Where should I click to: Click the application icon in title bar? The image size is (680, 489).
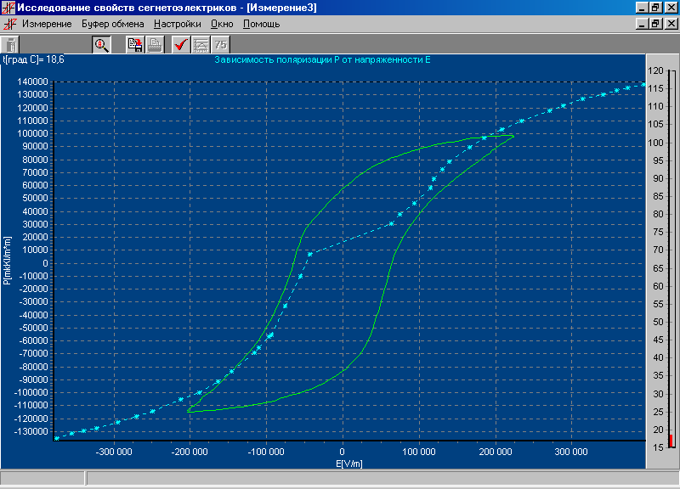tap(8, 8)
